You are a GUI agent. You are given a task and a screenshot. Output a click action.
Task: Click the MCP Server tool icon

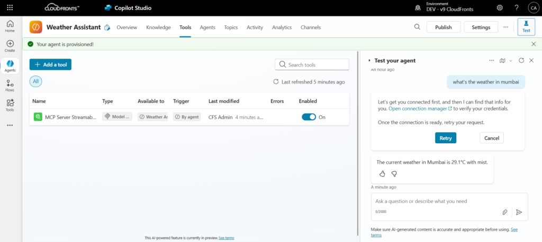pos(38,117)
